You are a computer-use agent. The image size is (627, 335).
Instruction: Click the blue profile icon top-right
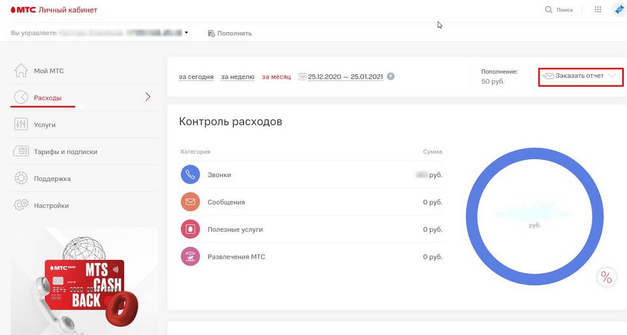coord(619,10)
